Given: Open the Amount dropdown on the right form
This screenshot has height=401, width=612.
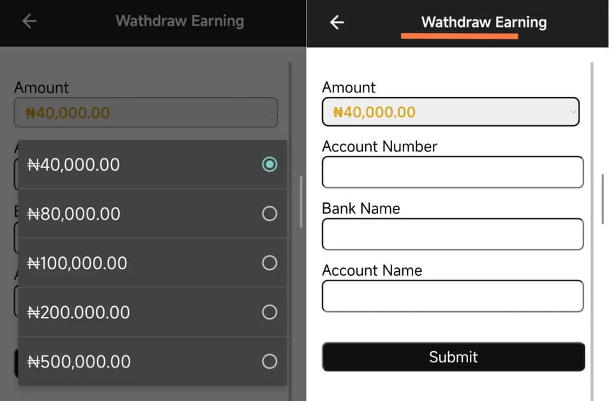Looking at the screenshot, I should 451,111.
